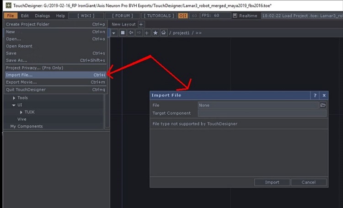Choose Save from File menu

[x=55, y=53]
